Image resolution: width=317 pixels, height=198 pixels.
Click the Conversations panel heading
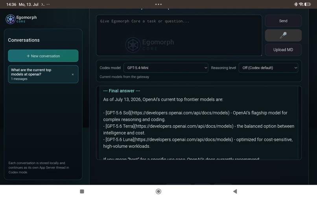pyautogui.click(x=24, y=40)
